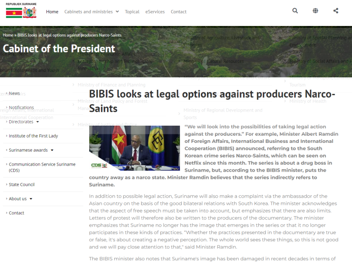This screenshot has height=264, width=352.
Task: Expand the Directorates dropdown arrow
Action: coord(37,122)
